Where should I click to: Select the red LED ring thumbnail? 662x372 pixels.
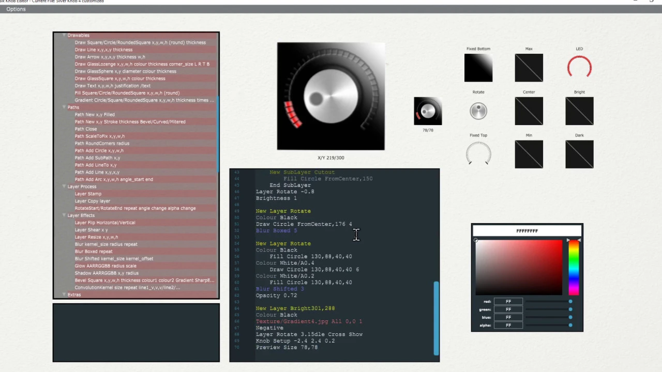(x=579, y=68)
